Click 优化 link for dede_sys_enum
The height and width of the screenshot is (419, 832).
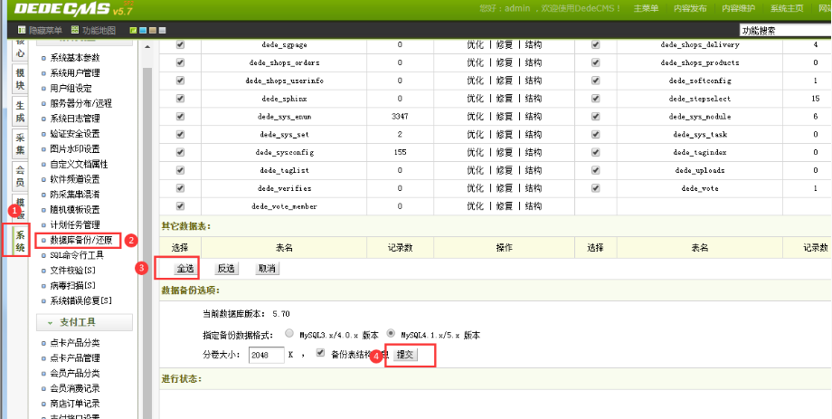point(475,117)
